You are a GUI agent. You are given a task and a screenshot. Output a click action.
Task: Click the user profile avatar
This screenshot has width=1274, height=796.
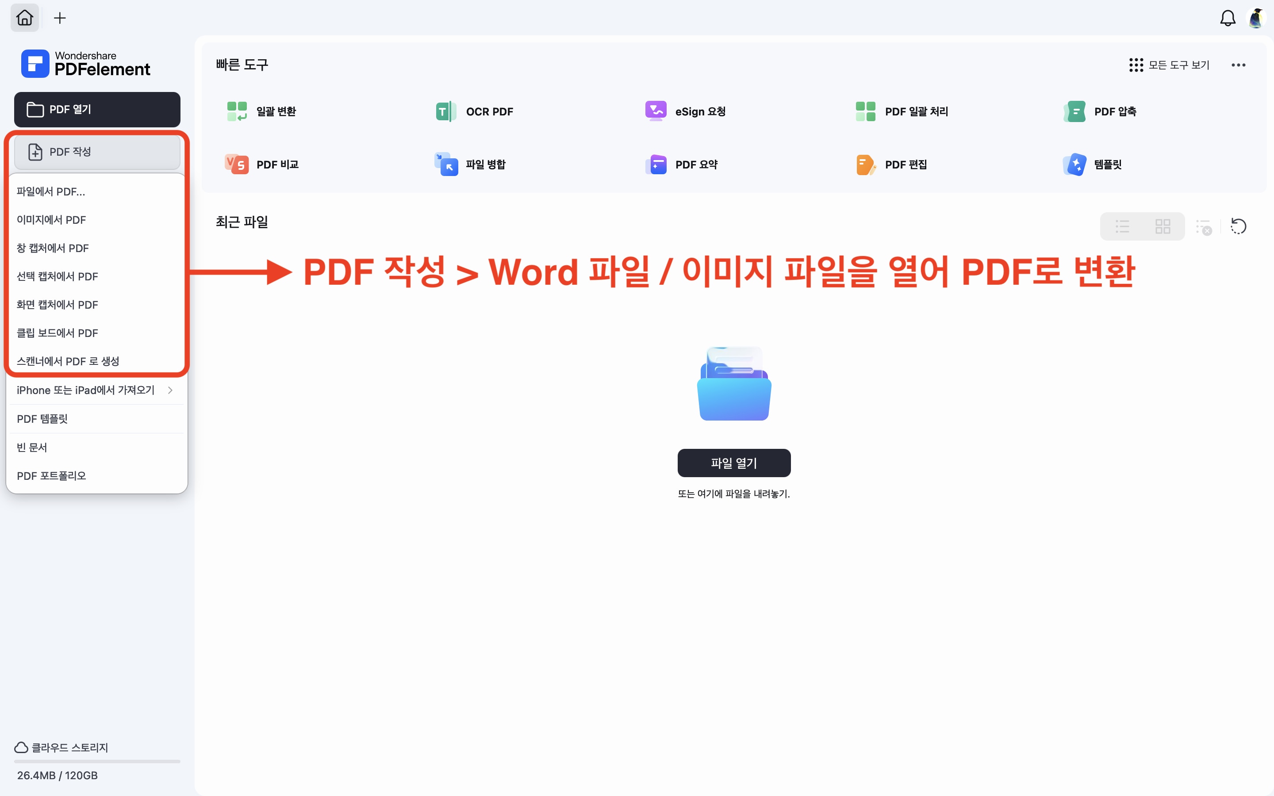[1257, 19]
